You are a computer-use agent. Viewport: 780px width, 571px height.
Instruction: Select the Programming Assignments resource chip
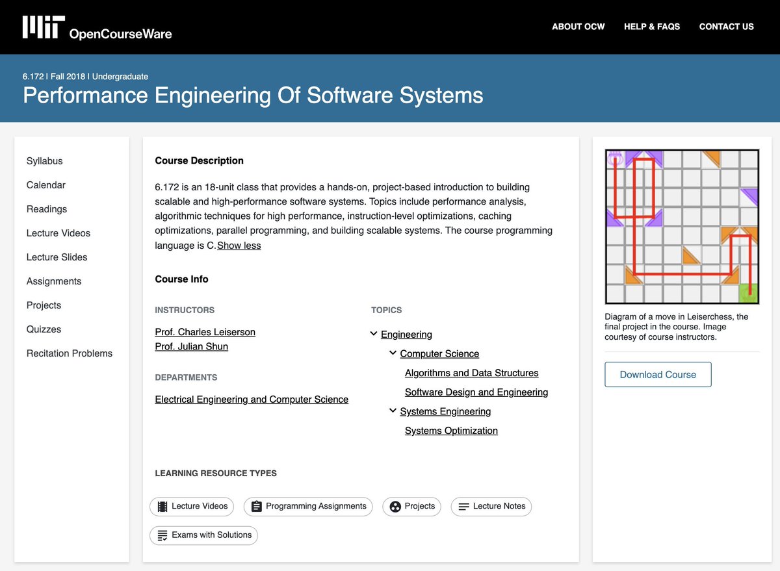click(x=308, y=507)
